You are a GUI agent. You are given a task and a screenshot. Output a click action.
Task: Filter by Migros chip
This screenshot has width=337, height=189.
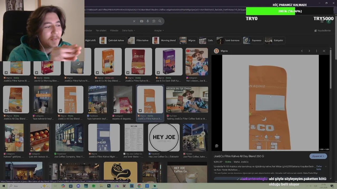188,40
